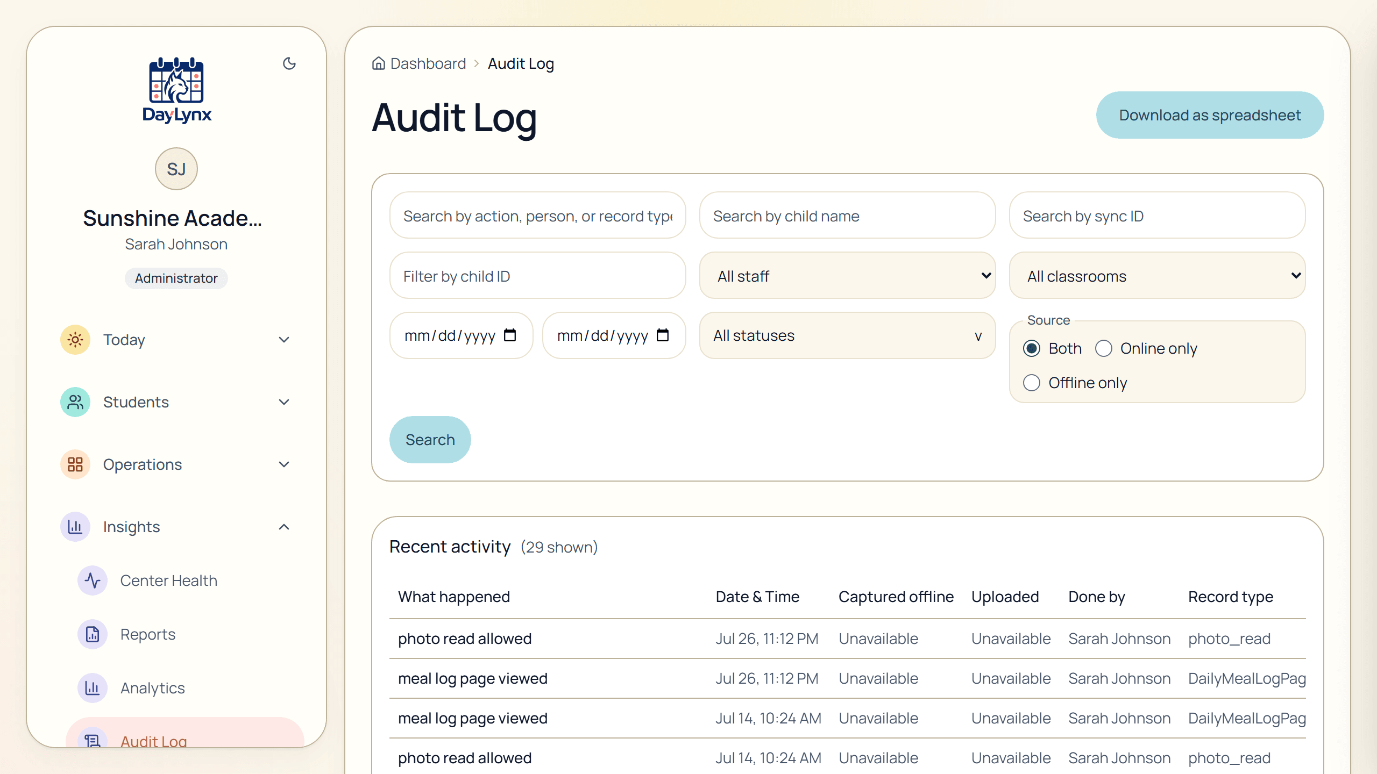
Task: Focus the action, person, record type search
Action: tap(538, 215)
